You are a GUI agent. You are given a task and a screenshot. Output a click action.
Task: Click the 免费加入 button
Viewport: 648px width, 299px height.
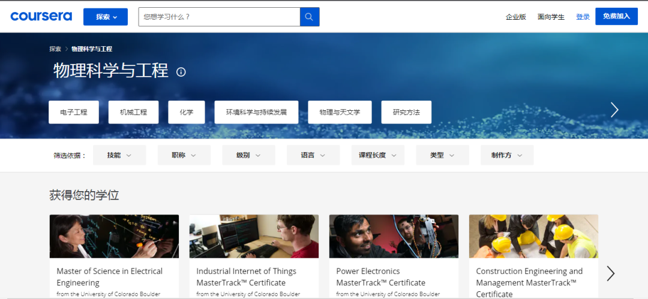click(616, 17)
